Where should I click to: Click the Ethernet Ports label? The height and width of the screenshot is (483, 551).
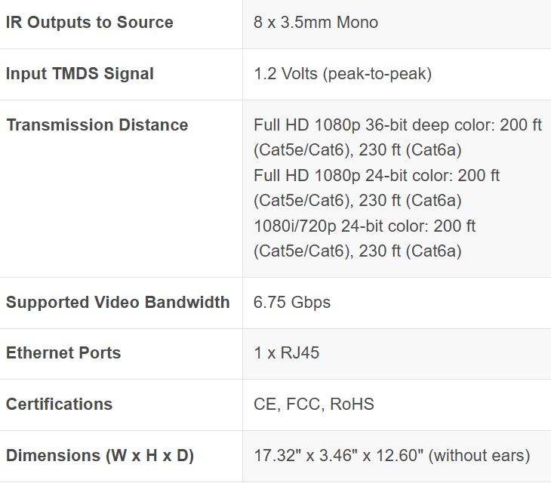[x=63, y=353]
